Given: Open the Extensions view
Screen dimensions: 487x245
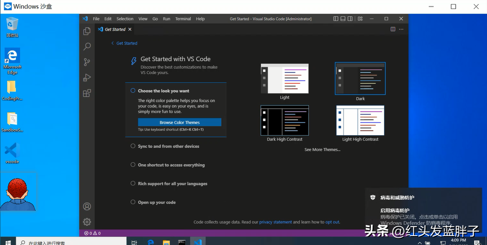Looking at the screenshot, I should coord(87,93).
